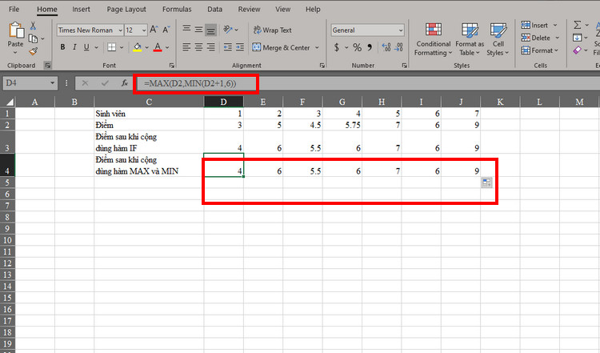Cancel formula entry with X button
600x353 pixels.
[x=85, y=82]
